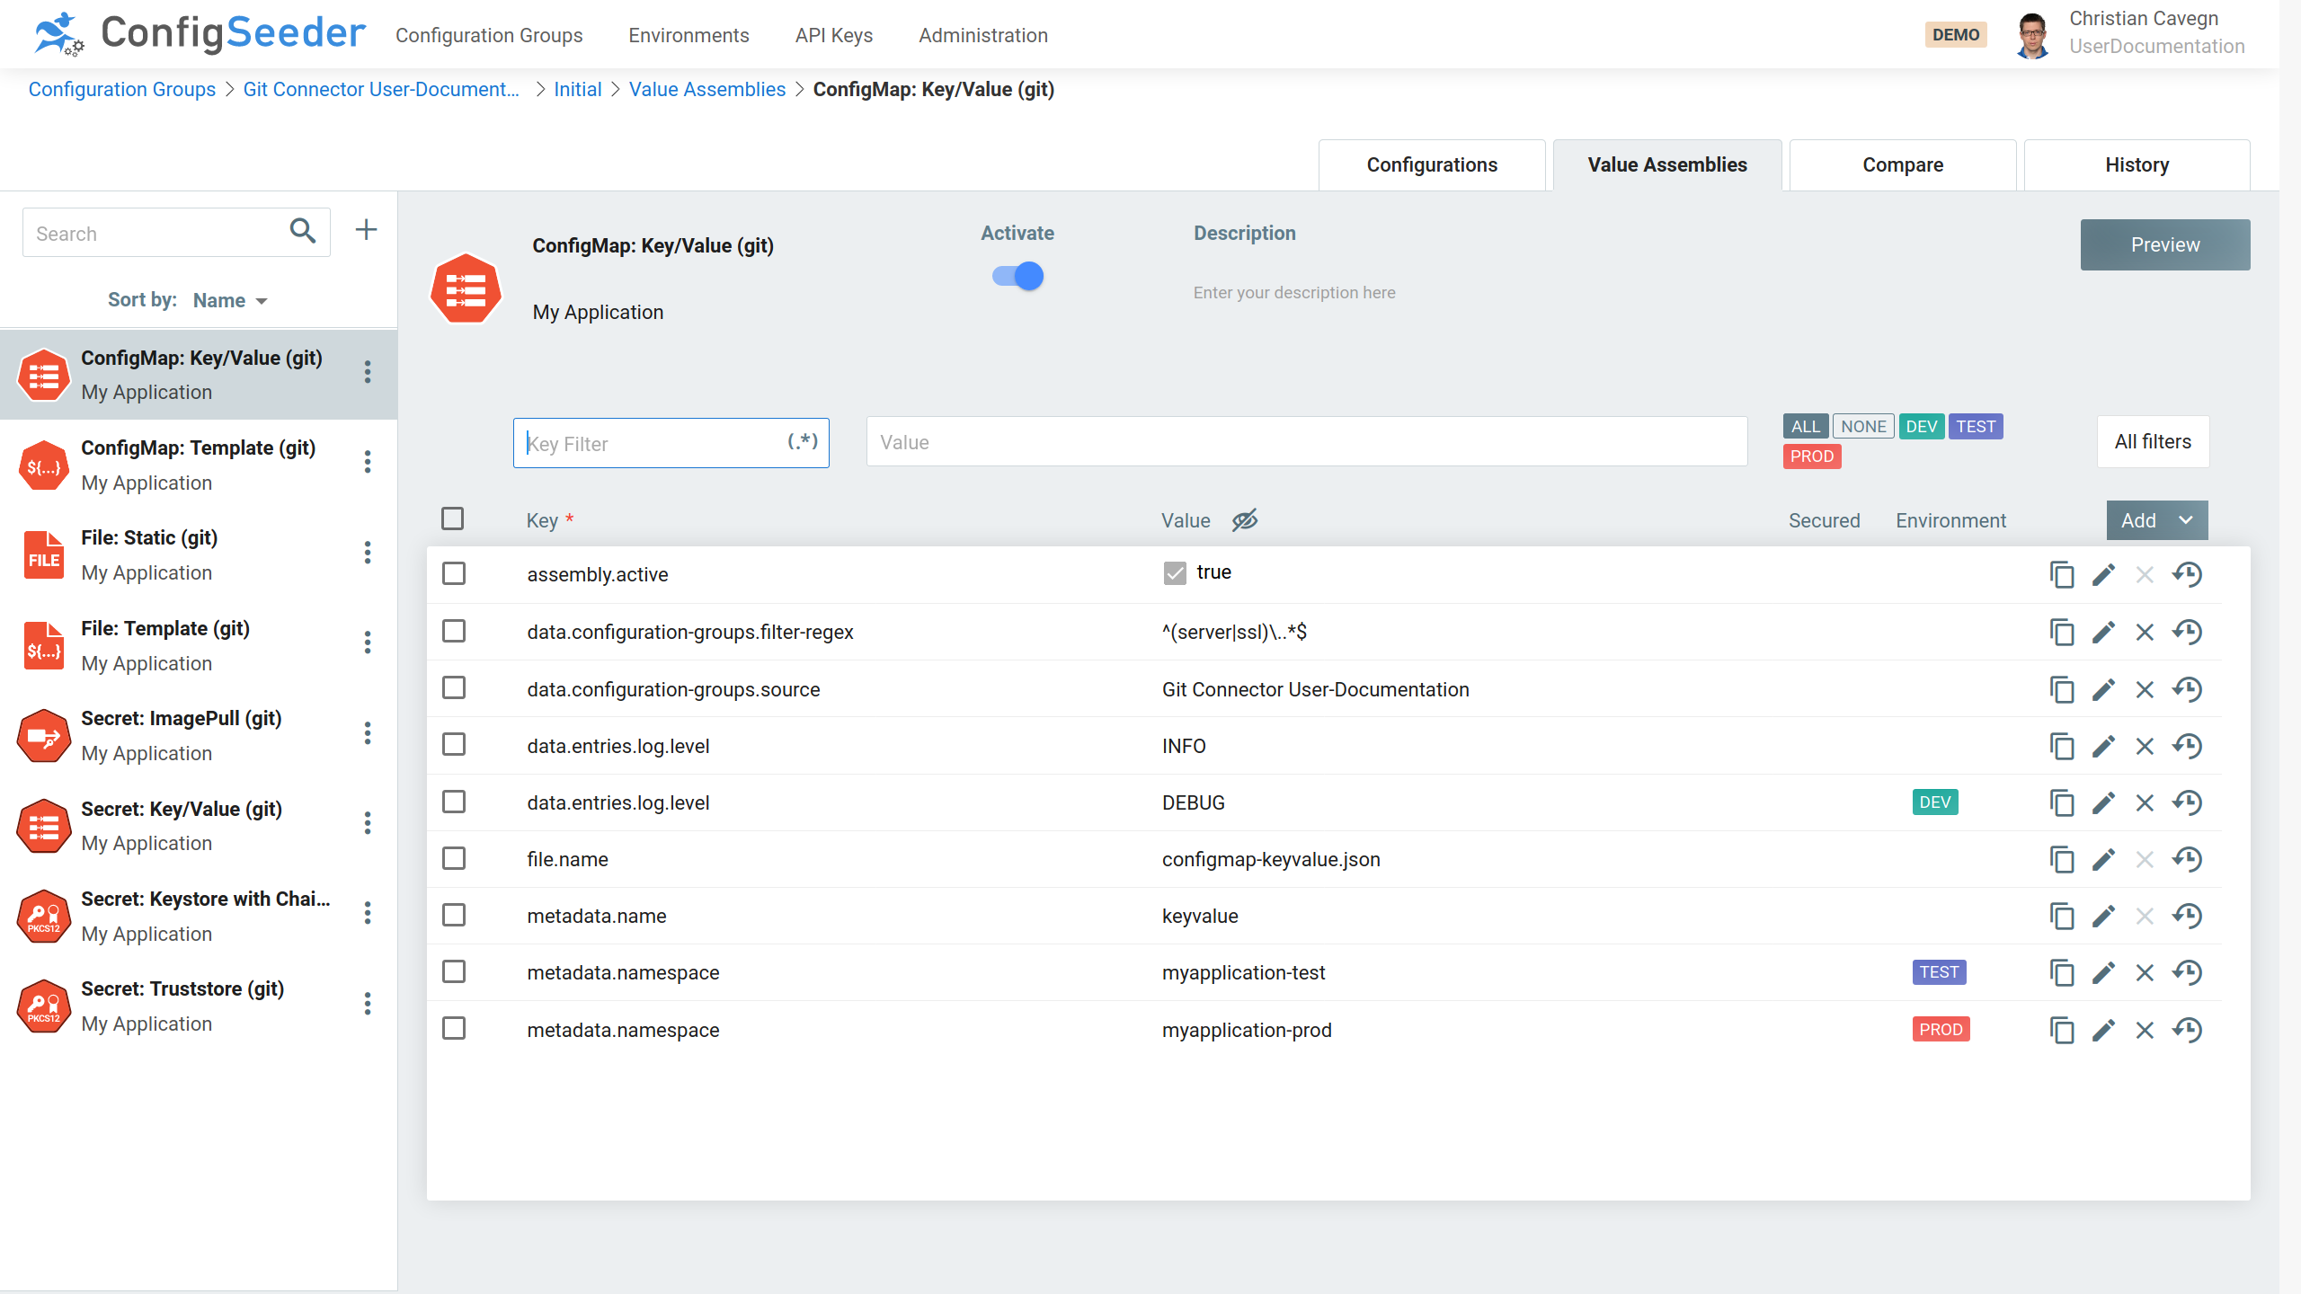
Task: Check the data.configuration-groups.source row checkbox
Action: tap(453, 688)
